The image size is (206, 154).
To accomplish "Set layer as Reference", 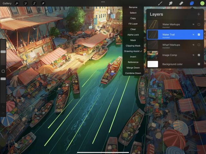I will (x=133, y=62).
